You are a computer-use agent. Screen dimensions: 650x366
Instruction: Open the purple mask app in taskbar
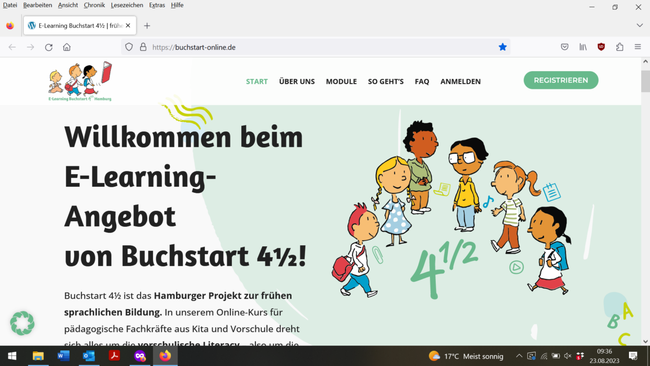click(x=140, y=356)
